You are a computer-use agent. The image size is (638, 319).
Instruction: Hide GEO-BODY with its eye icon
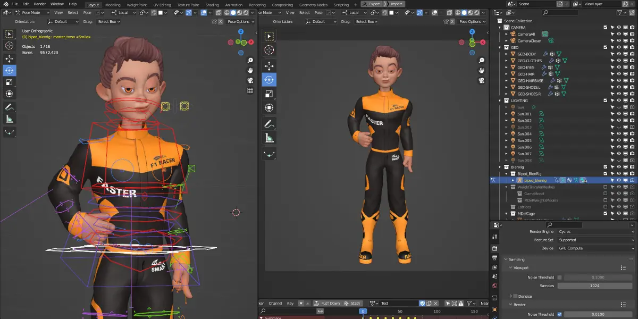coord(619,54)
